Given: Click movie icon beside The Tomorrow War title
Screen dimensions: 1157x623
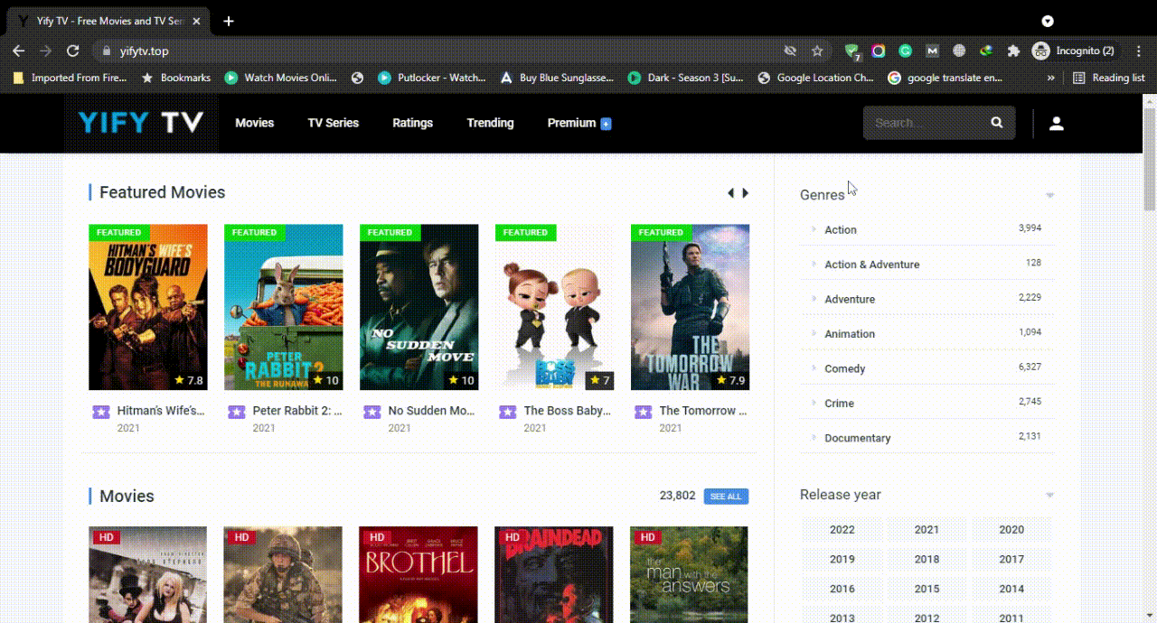Looking at the screenshot, I should [x=644, y=412].
